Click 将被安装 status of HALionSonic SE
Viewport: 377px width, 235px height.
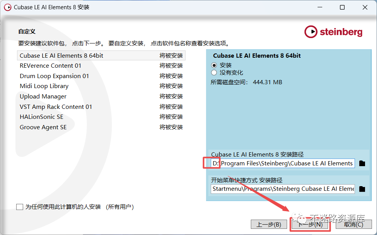(171, 117)
